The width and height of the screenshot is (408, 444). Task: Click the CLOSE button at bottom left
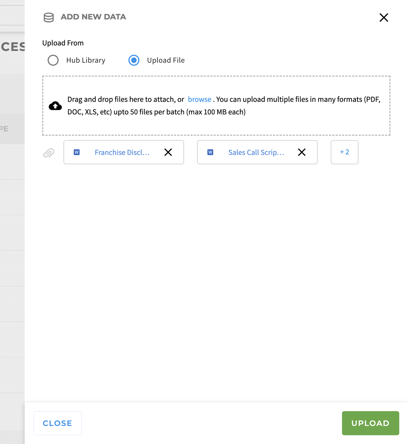57,423
